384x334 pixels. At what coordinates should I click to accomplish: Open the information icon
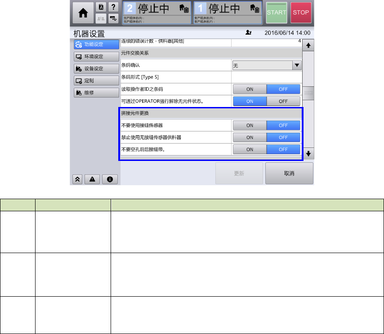tap(110, 179)
